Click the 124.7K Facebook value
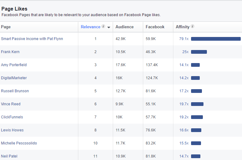 coord(152,78)
